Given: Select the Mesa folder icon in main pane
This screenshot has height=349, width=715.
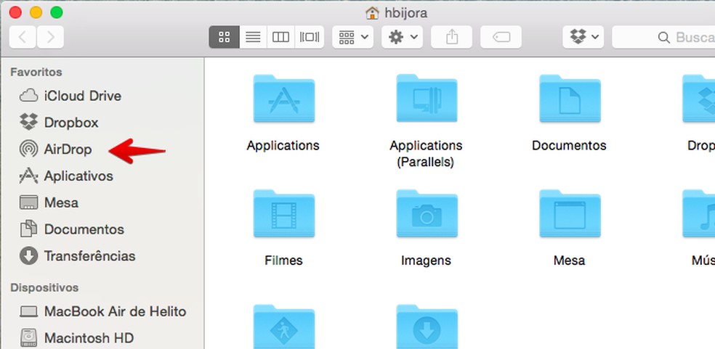Looking at the screenshot, I should point(570,214).
